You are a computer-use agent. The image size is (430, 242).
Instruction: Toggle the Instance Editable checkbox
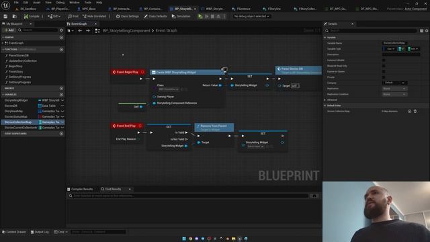tap(384, 60)
